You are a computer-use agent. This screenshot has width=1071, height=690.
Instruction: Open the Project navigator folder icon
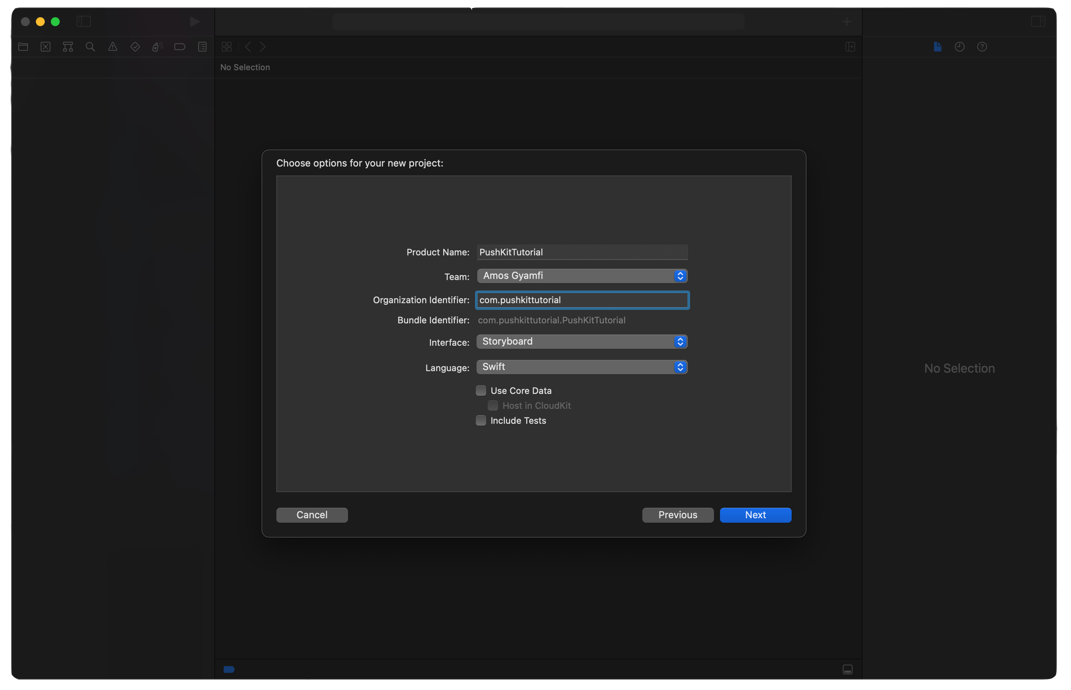pos(23,47)
